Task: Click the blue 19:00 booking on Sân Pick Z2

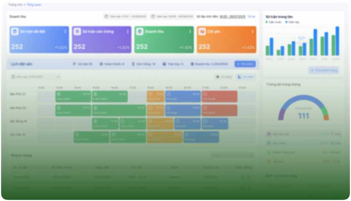Action: pos(183,110)
